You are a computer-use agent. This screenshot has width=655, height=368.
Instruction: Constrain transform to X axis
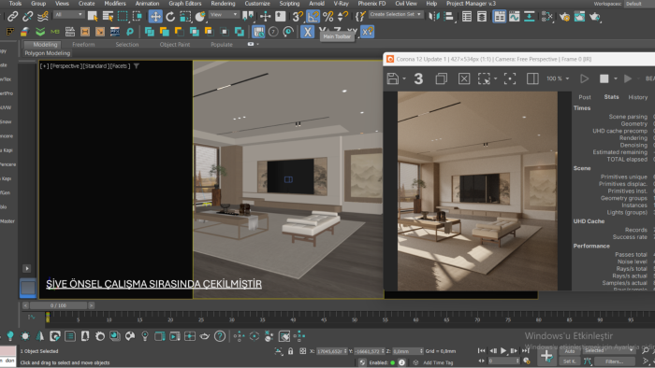pyautogui.click(x=308, y=32)
